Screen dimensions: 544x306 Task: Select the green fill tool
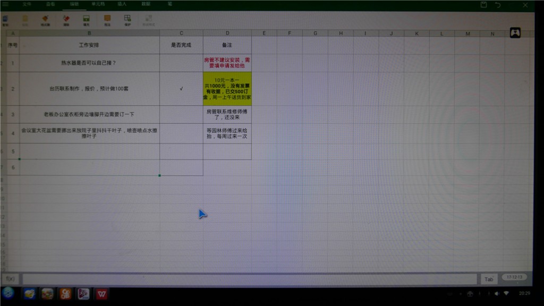pos(86,20)
